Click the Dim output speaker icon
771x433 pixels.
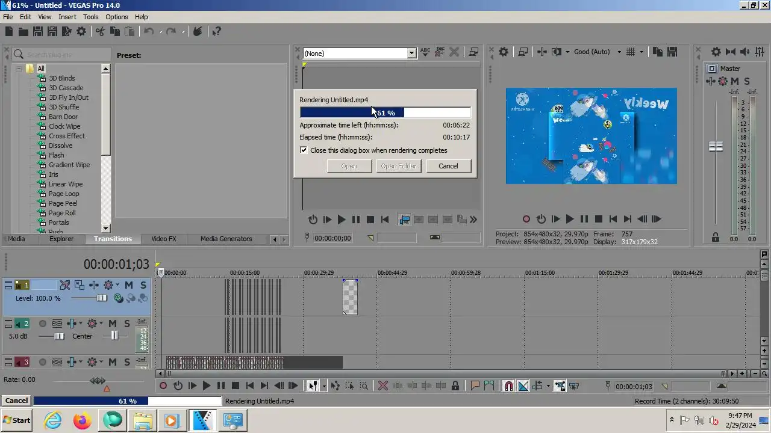tap(744, 52)
